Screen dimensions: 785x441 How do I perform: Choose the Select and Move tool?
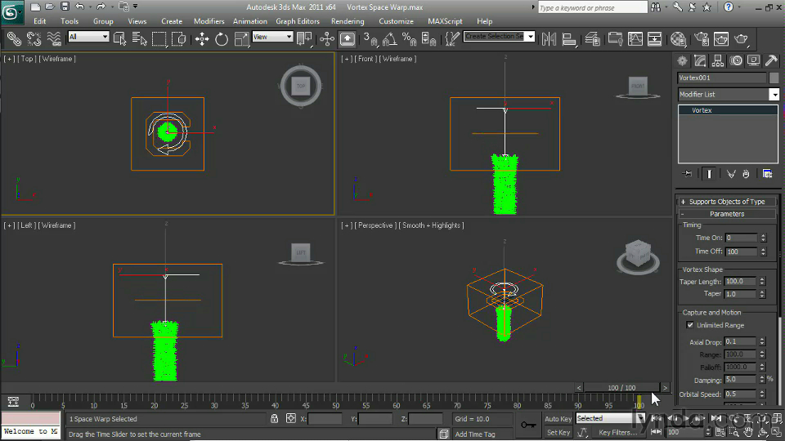(202, 38)
